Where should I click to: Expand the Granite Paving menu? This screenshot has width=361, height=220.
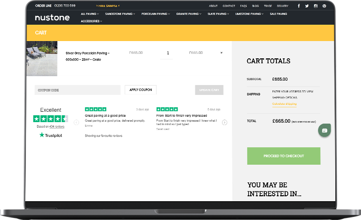pyautogui.click(x=189, y=14)
